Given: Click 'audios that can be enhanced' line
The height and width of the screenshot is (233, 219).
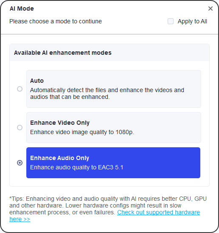Looking at the screenshot, I should click(x=70, y=97).
